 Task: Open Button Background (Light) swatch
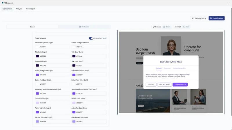pyautogui.click(x=37, y=75)
